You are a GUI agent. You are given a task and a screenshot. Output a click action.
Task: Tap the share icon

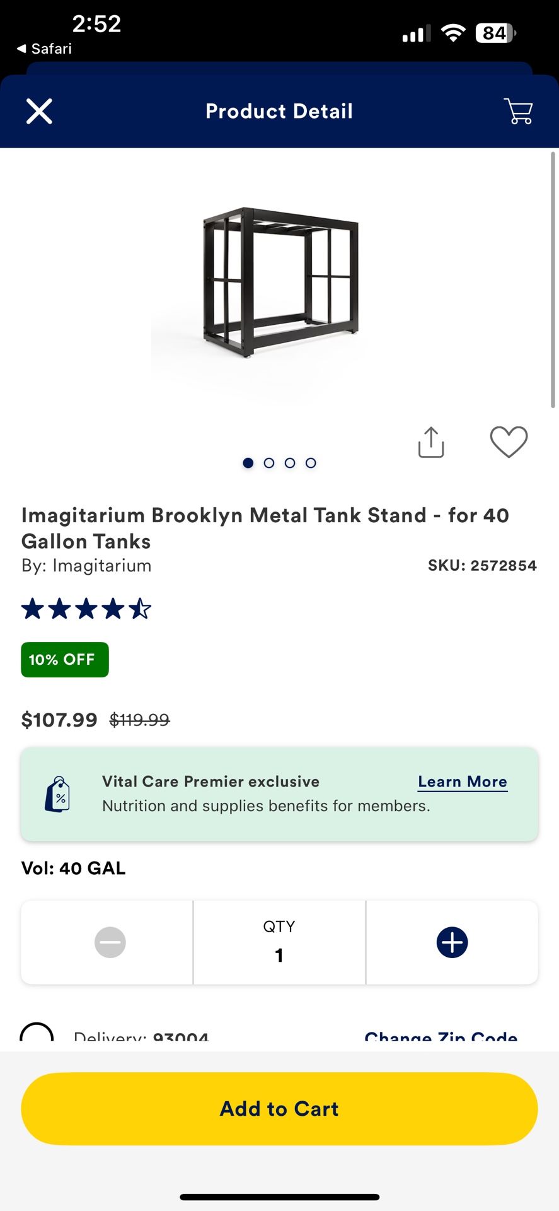coord(431,442)
